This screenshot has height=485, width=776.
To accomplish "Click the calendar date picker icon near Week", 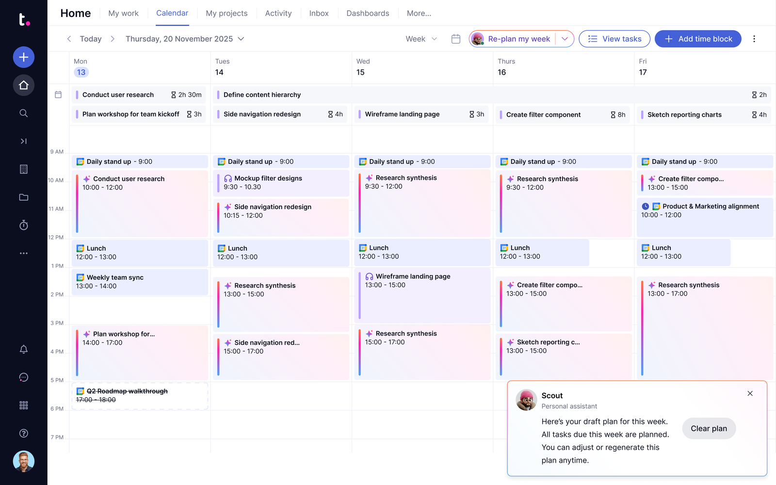I will click(x=456, y=39).
